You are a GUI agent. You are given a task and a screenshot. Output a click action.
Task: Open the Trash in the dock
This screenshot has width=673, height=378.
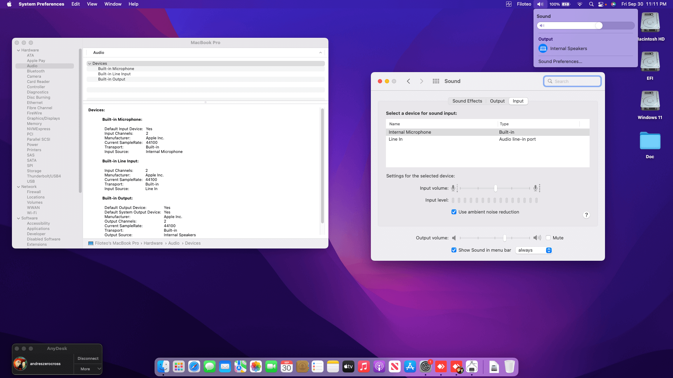(x=510, y=367)
